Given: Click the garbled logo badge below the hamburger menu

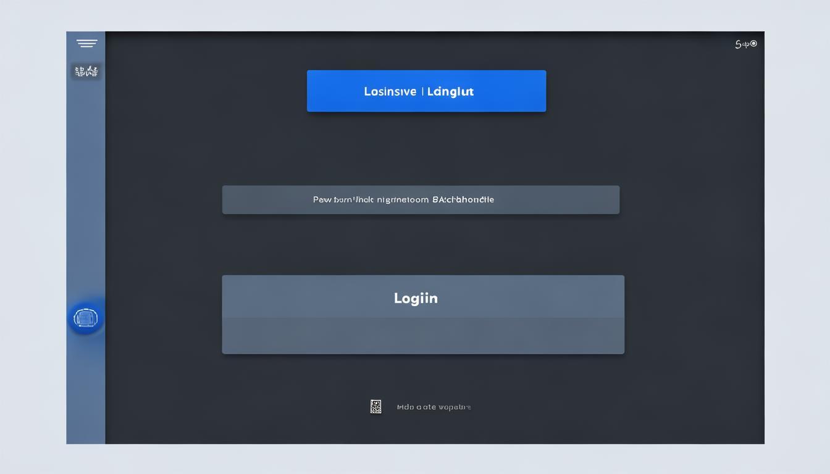Looking at the screenshot, I should (x=86, y=71).
